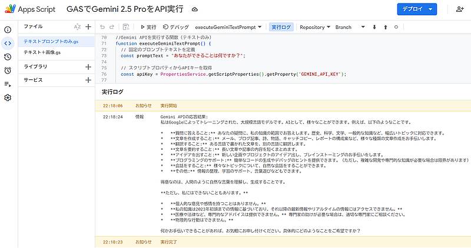Open executeGeminiTextPrompt function dropdown
Screen dimensions: 471x248
tap(228, 27)
